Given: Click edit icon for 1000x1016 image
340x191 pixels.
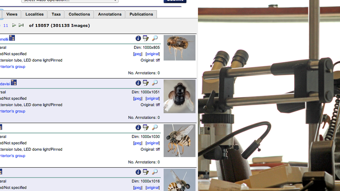Looking at the screenshot, I should click(x=146, y=172).
